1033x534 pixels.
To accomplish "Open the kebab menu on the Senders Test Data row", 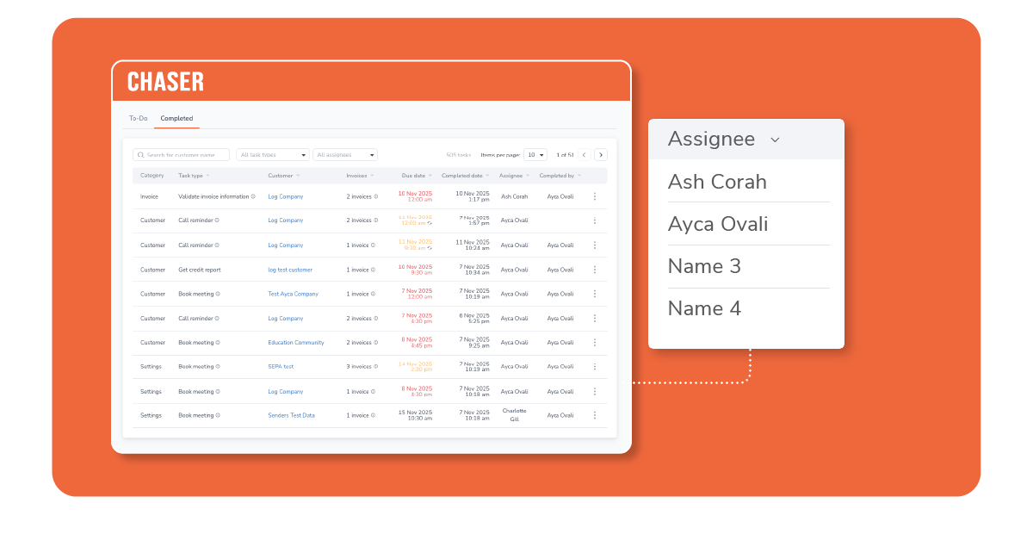I will (594, 415).
